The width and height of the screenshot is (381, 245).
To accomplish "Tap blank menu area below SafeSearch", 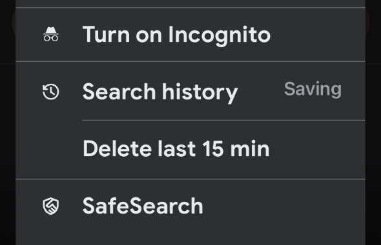I will (190, 235).
